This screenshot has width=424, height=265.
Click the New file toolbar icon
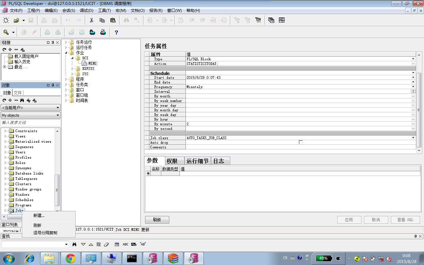[x=6, y=20]
